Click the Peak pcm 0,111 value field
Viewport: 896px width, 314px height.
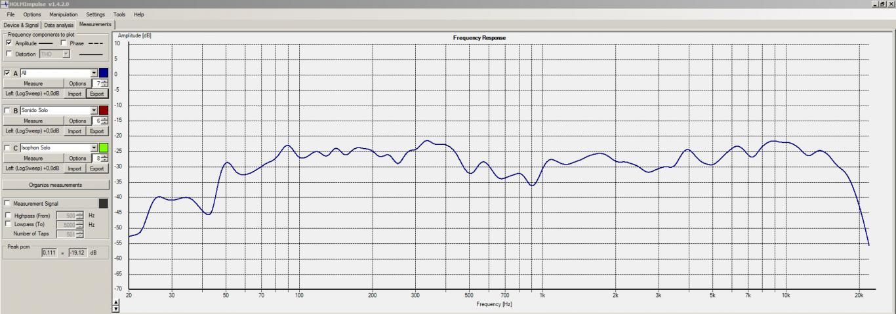(49, 252)
